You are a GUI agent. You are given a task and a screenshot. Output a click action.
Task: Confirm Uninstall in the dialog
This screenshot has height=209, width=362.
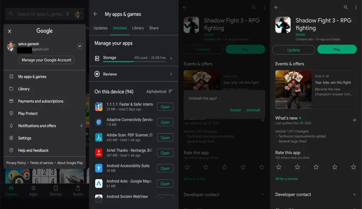point(253,110)
